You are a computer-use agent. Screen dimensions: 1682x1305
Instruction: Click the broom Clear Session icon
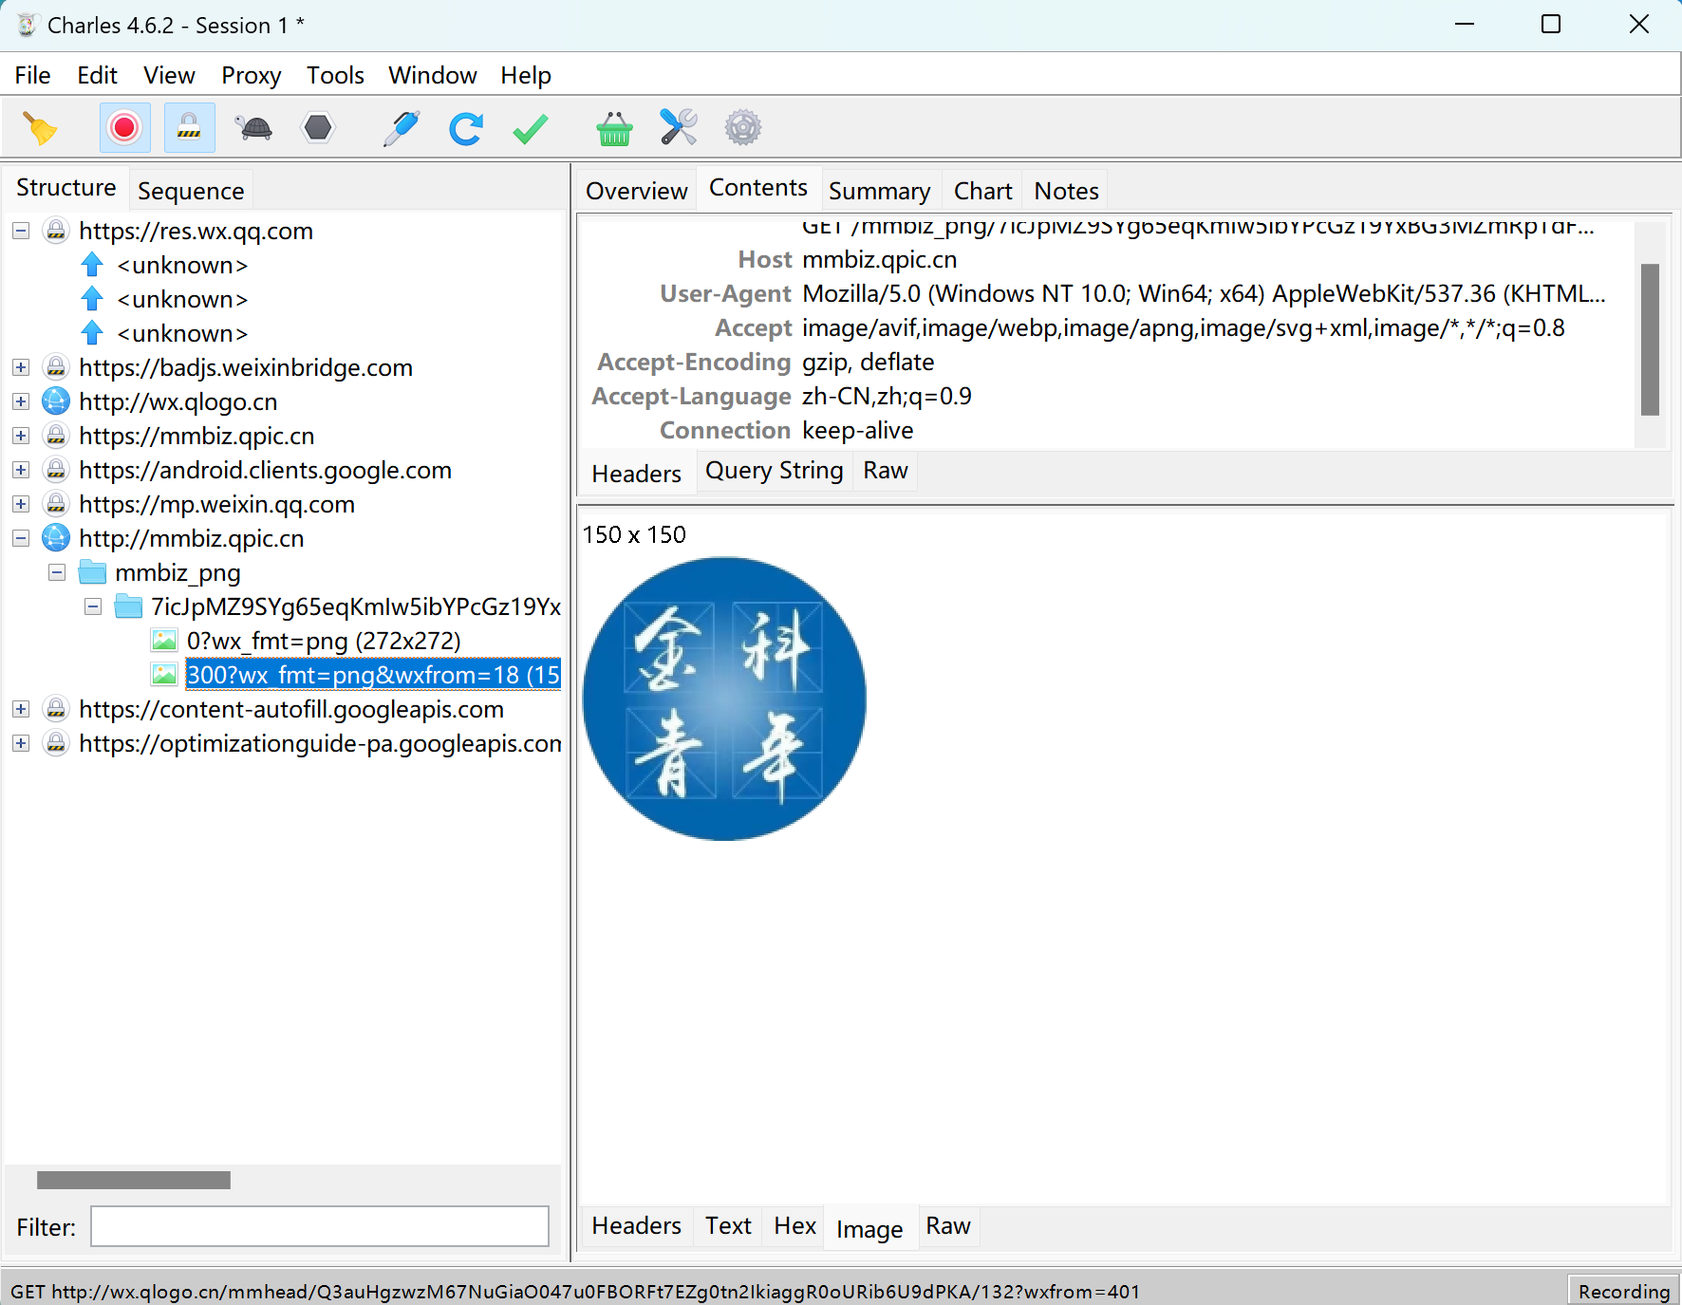[41, 128]
